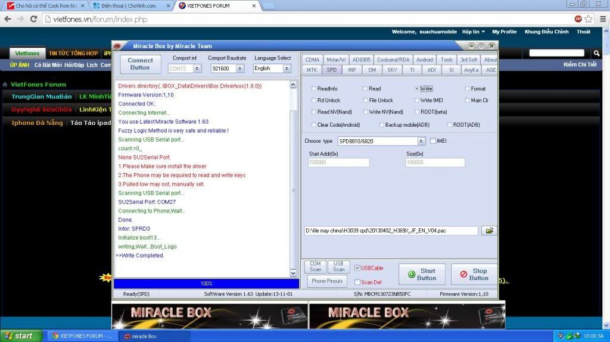This screenshot has width=610, height=342.
Task: Select the Rd Unlock radio option
Action: point(313,101)
